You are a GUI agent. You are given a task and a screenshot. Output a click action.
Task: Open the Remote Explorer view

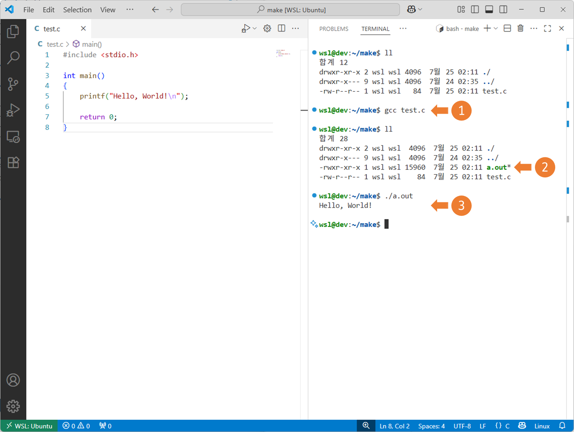pyautogui.click(x=13, y=137)
